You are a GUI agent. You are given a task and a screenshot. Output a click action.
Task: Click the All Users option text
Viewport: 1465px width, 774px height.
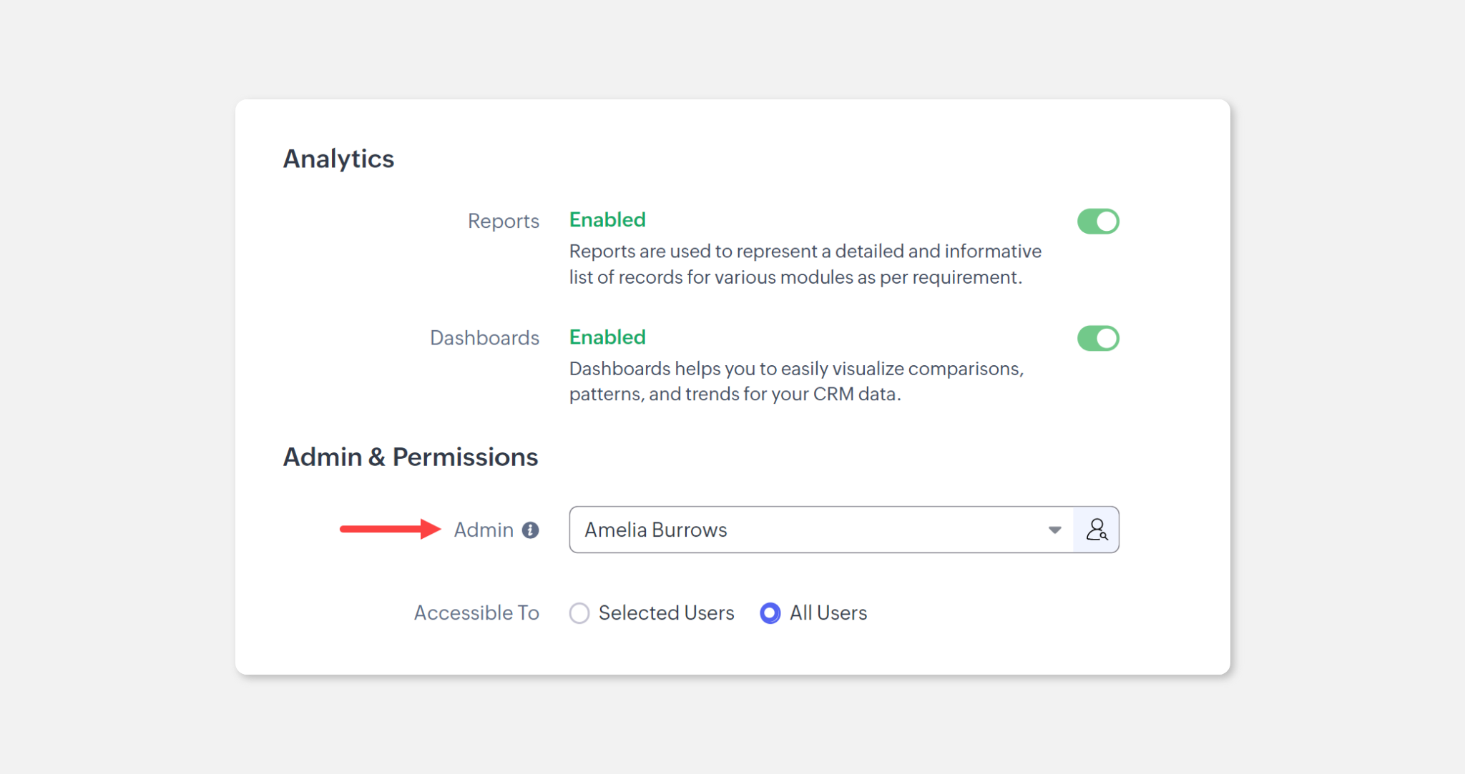point(828,612)
